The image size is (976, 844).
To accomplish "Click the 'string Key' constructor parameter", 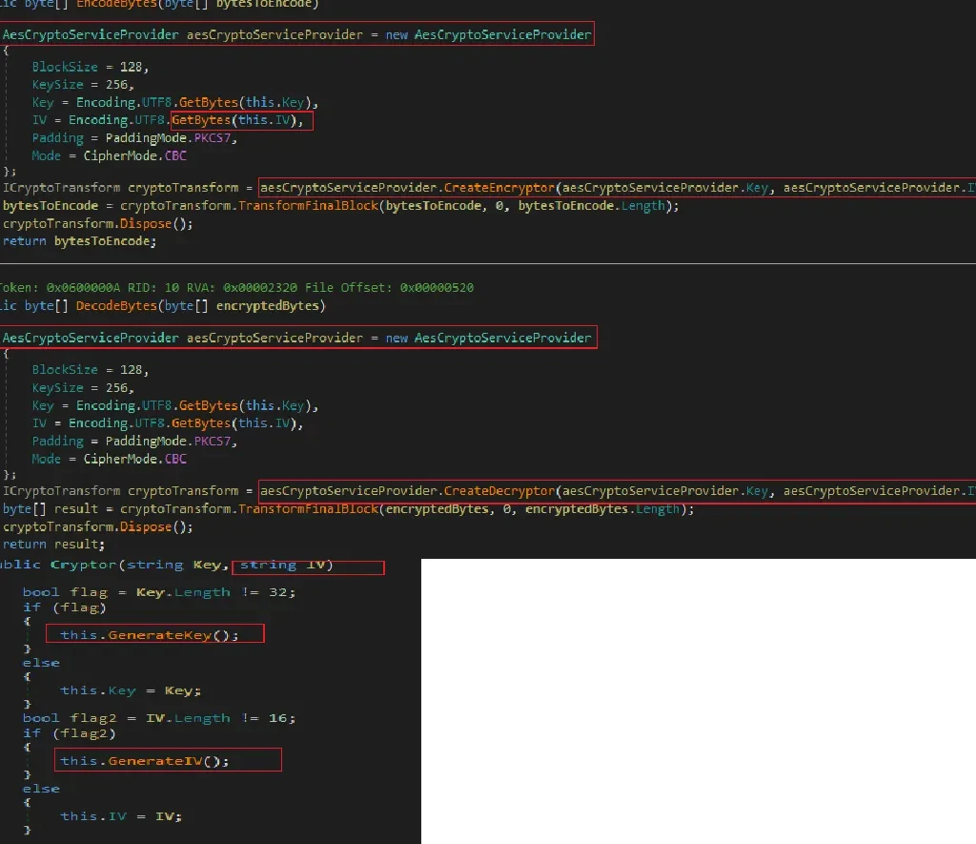I will pos(174,565).
